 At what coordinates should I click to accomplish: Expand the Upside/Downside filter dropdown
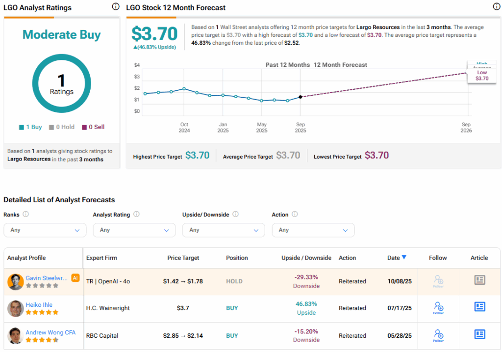tap(223, 230)
